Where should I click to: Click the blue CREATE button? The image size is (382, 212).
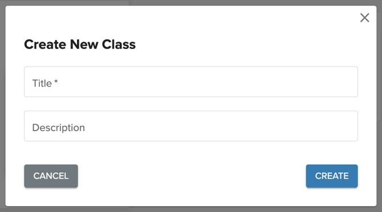(x=332, y=176)
